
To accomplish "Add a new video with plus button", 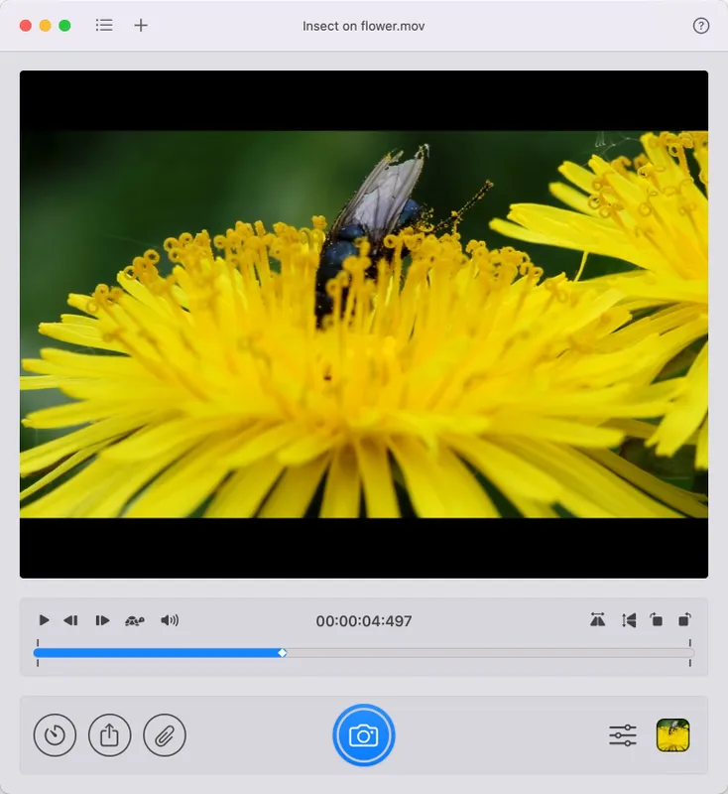I will pyautogui.click(x=141, y=26).
